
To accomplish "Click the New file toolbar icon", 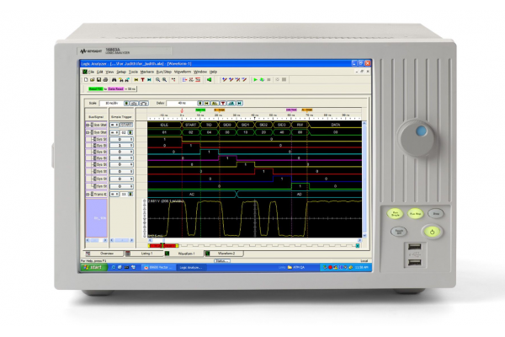I will point(86,80).
